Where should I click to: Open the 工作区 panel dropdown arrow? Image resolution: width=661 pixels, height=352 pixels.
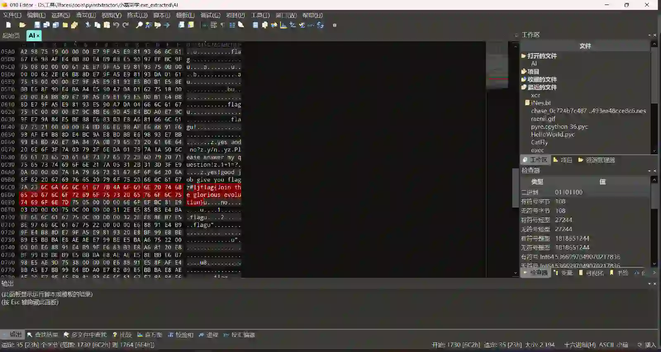click(649, 35)
